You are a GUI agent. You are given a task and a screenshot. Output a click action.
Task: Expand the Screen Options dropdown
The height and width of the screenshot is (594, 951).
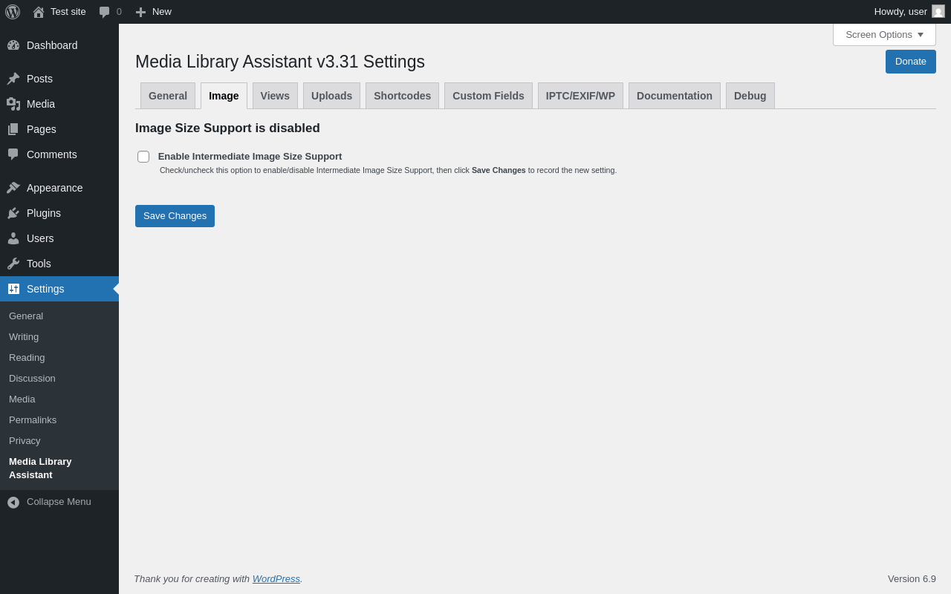coord(884,34)
